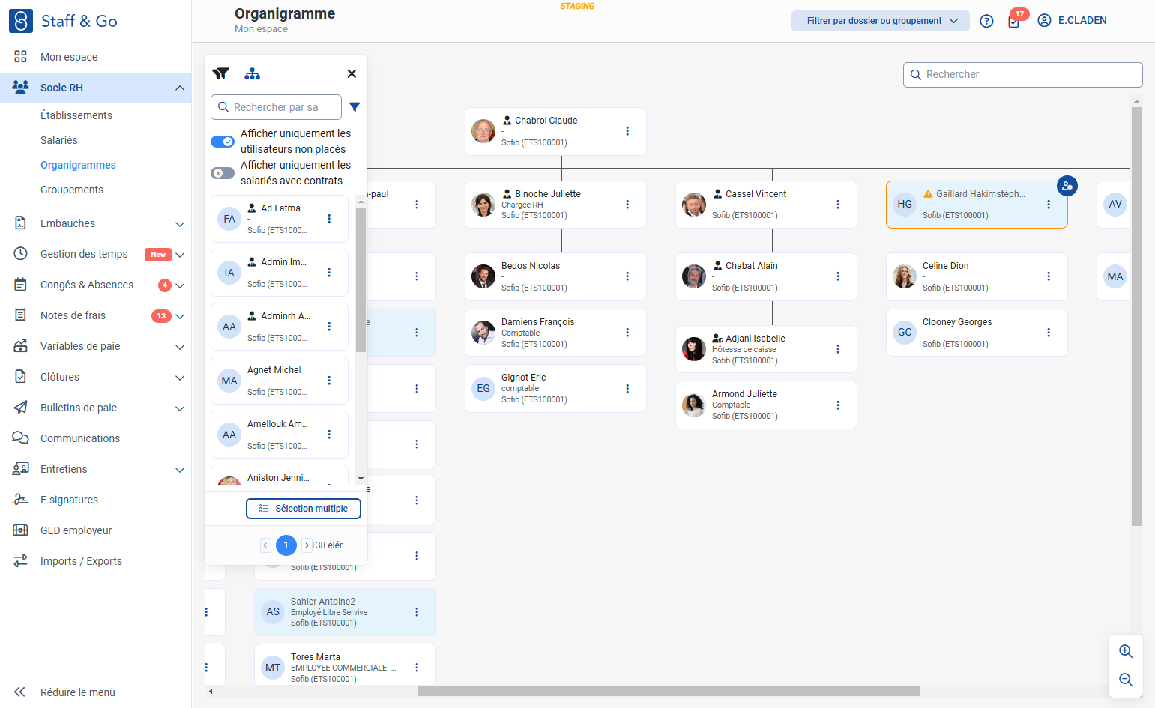Image resolution: width=1155 pixels, height=708 pixels.
Task: Open three-dot menu on Chabrol Claude card
Action: click(x=627, y=131)
